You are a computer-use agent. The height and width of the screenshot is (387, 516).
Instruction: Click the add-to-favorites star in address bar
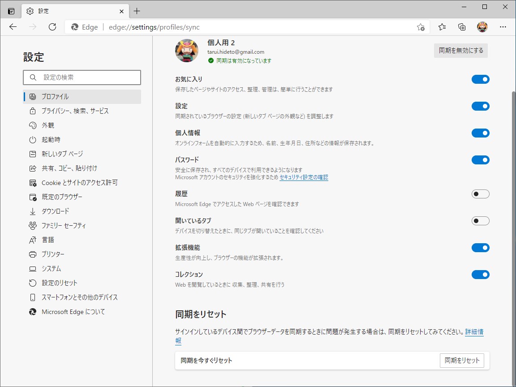[421, 27]
